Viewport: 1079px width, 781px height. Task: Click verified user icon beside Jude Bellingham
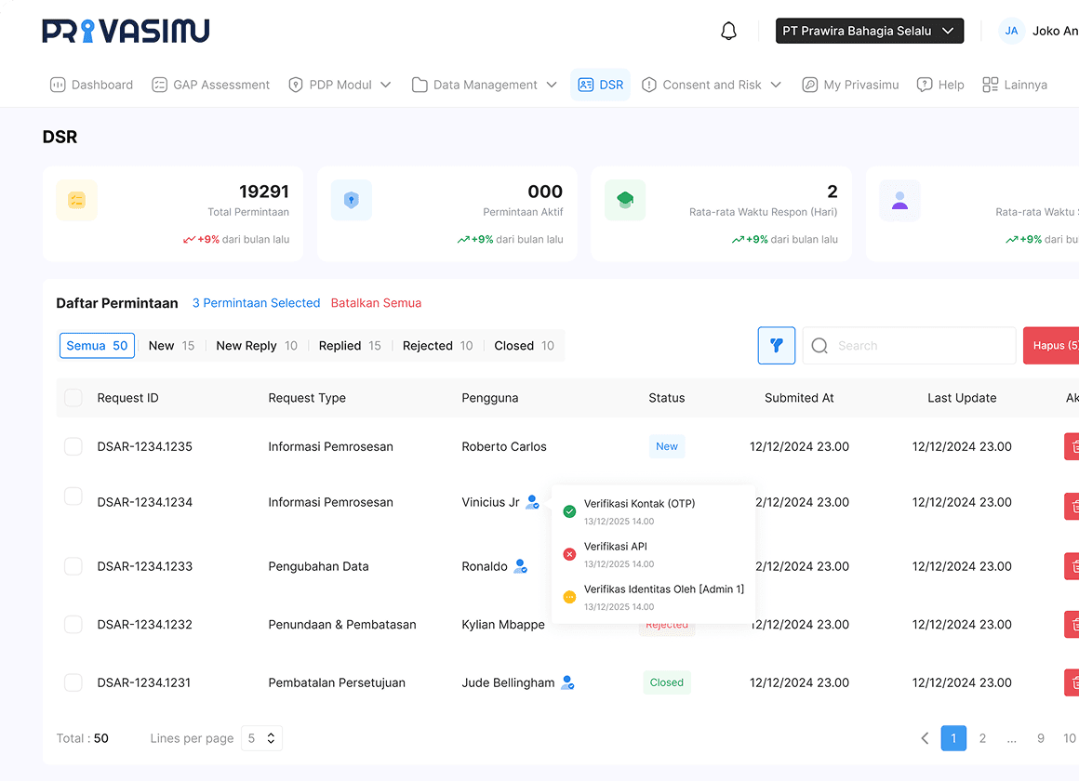coord(567,682)
